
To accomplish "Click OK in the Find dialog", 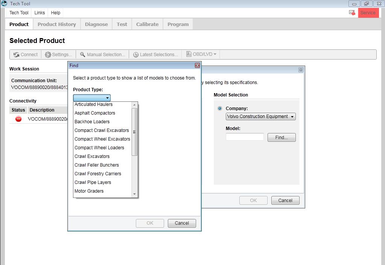I will tap(150, 223).
